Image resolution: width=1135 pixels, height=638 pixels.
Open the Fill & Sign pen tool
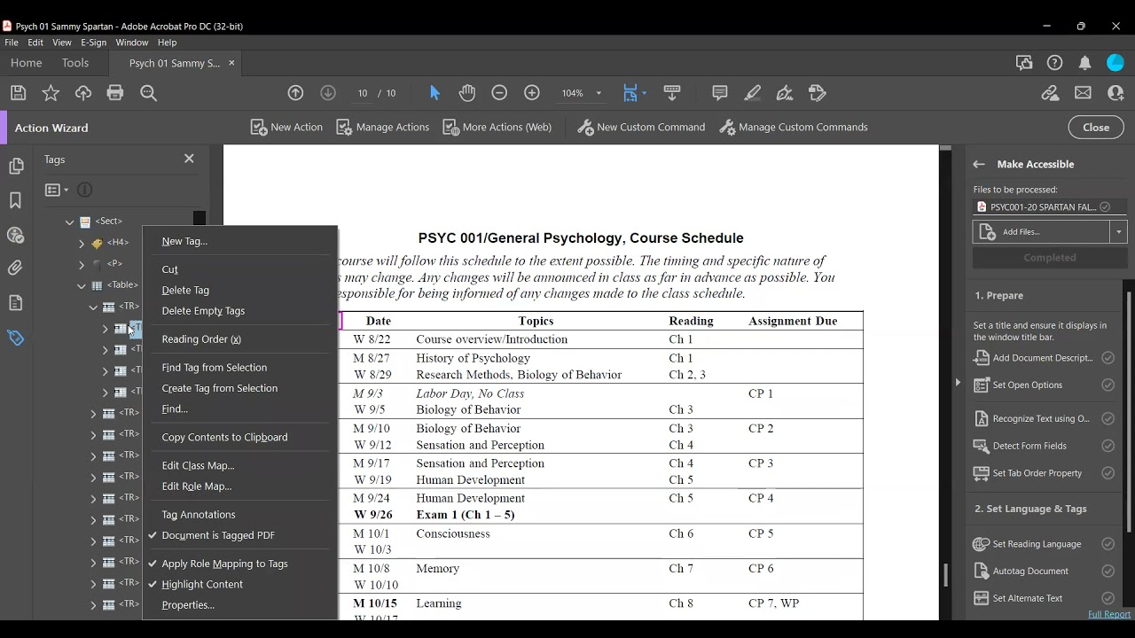pyautogui.click(x=785, y=93)
